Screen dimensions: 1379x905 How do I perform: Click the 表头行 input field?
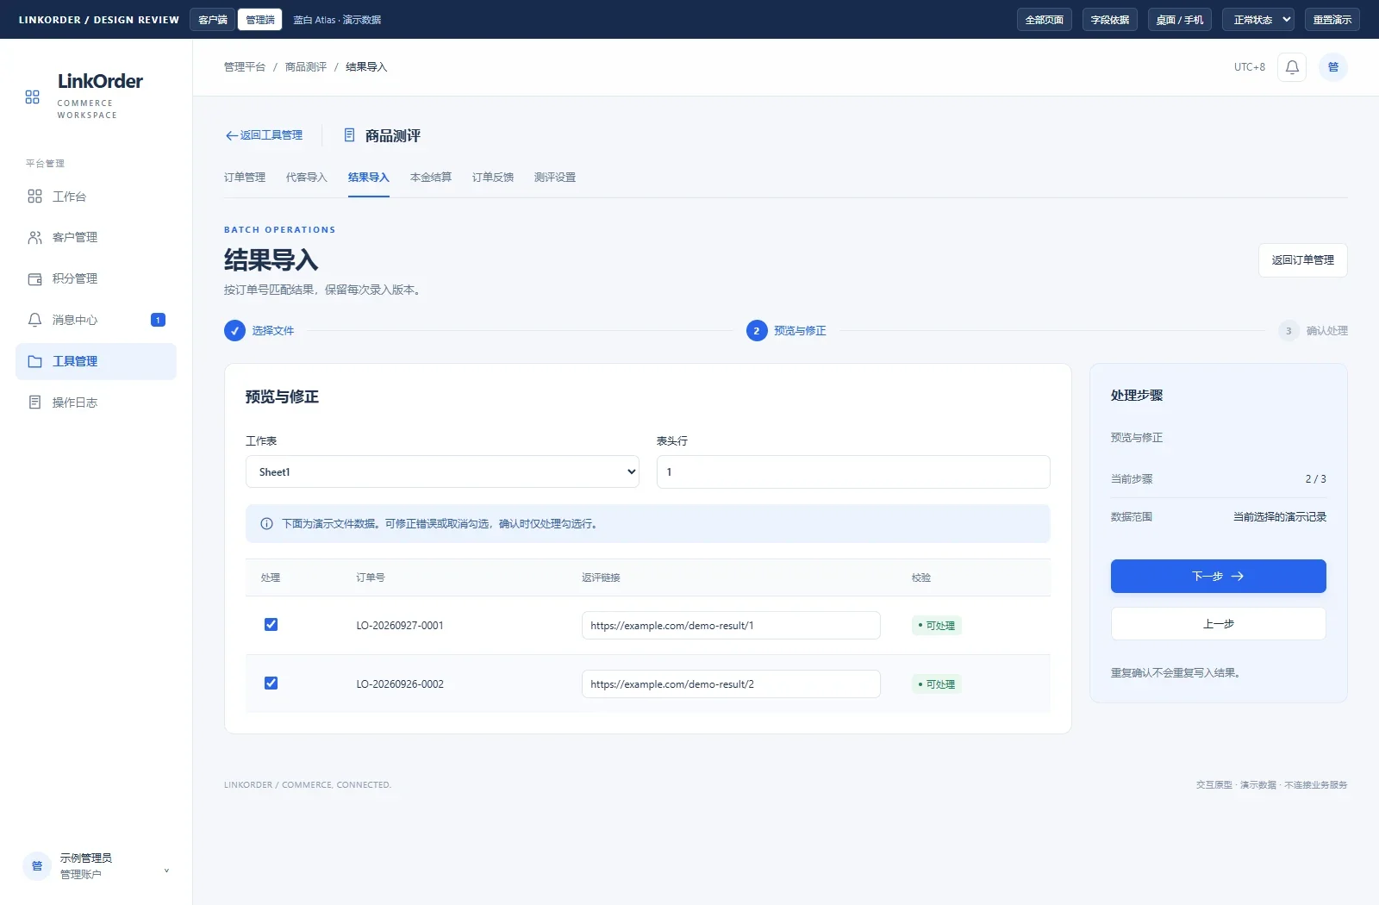click(x=853, y=472)
